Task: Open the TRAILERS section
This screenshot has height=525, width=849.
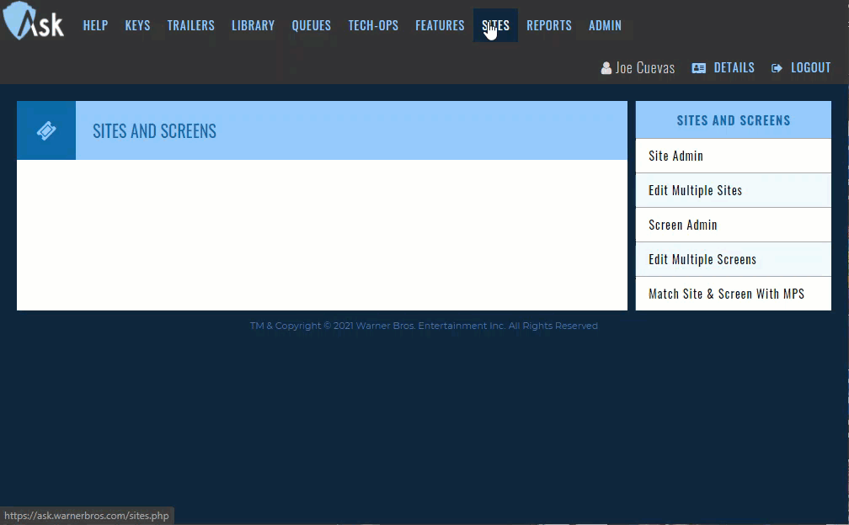Action: click(190, 25)
